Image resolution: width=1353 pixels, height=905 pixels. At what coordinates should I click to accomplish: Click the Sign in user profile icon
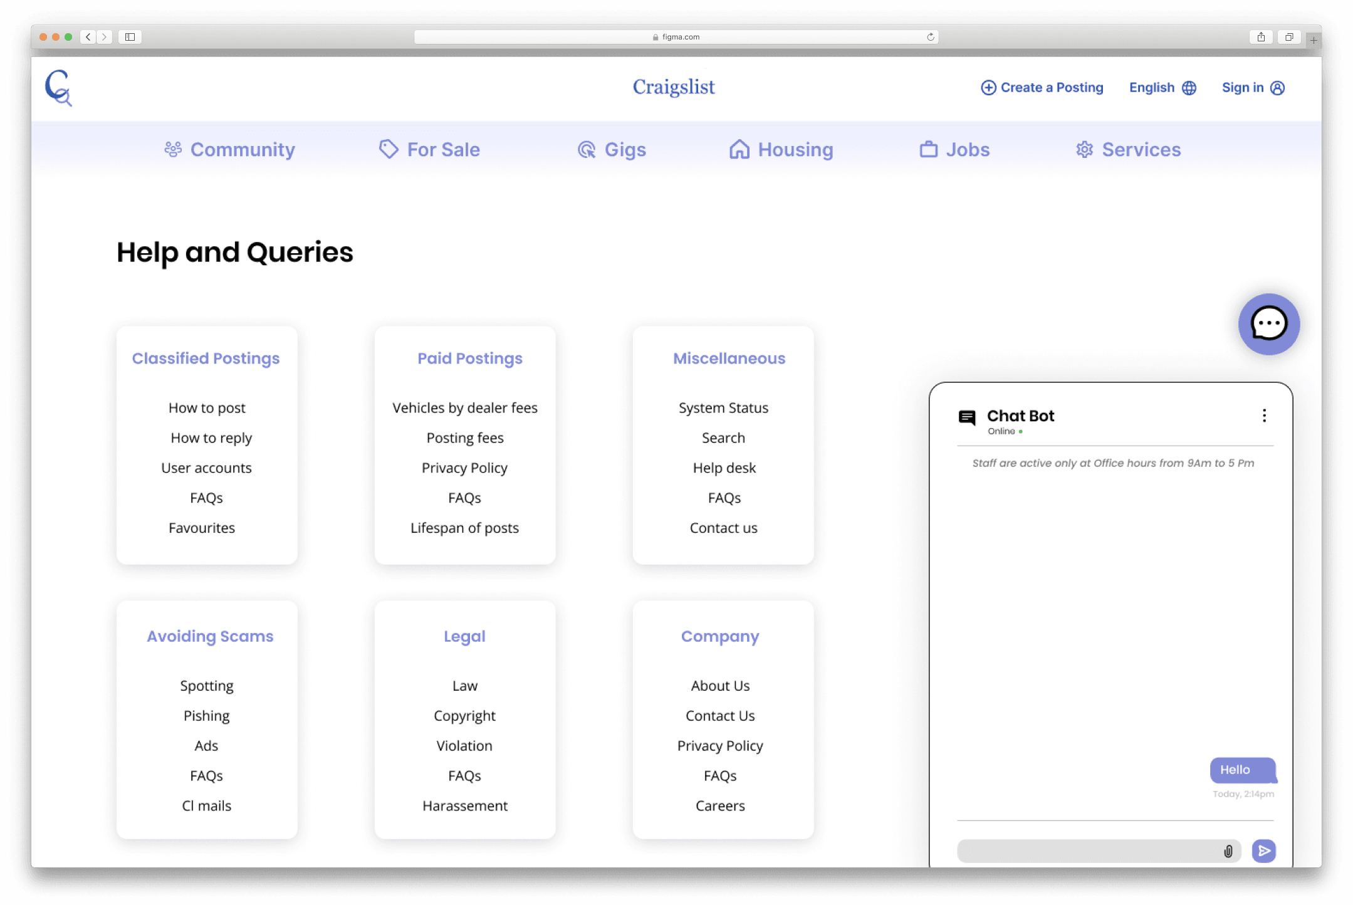1277,88
